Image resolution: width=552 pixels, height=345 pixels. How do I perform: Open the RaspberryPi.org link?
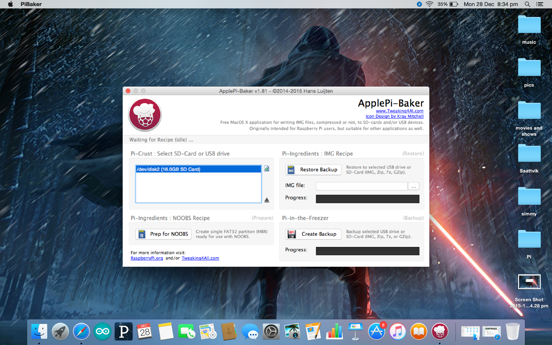click(147, 258)
